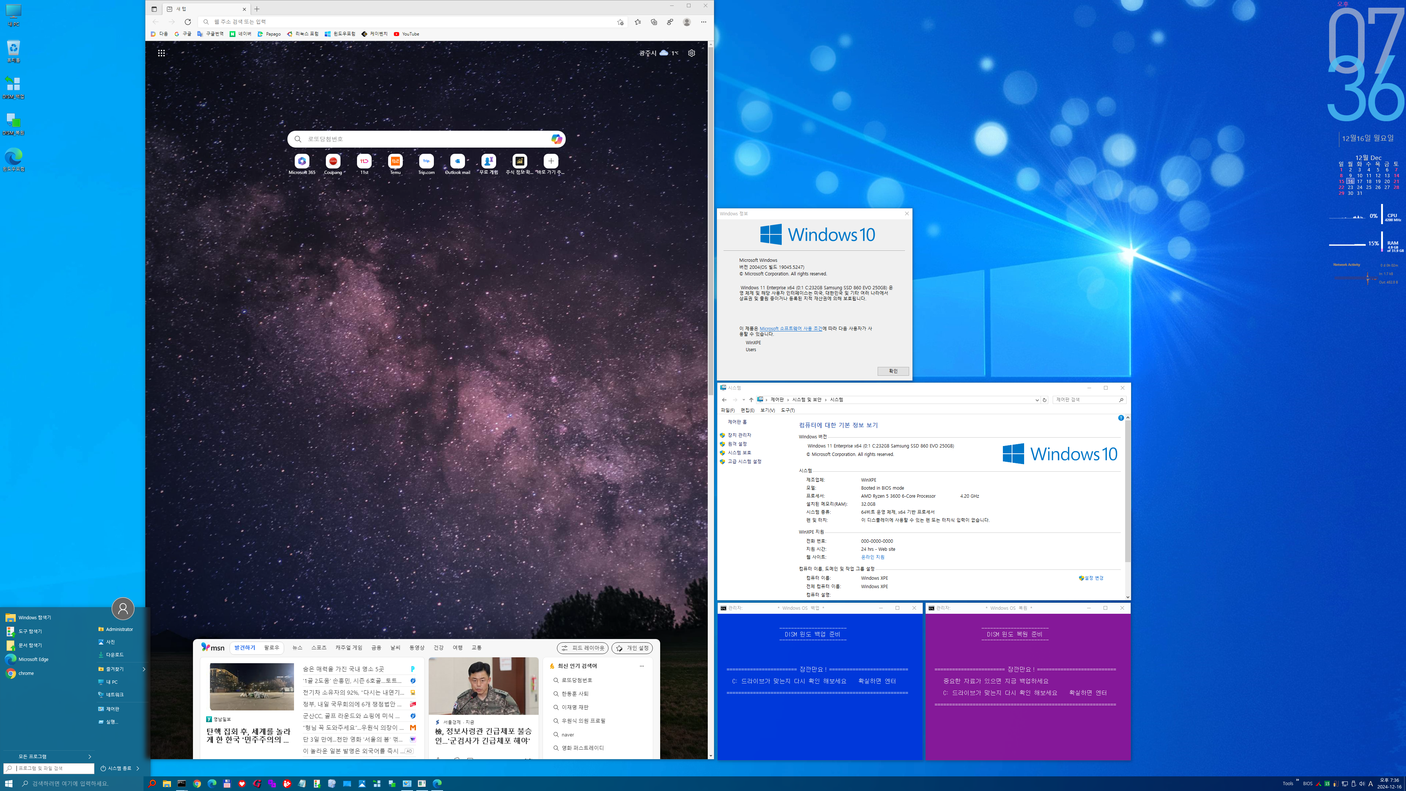Open Coupang quick link tile
Screen dimensions: 1406x791
coord(333,164)
